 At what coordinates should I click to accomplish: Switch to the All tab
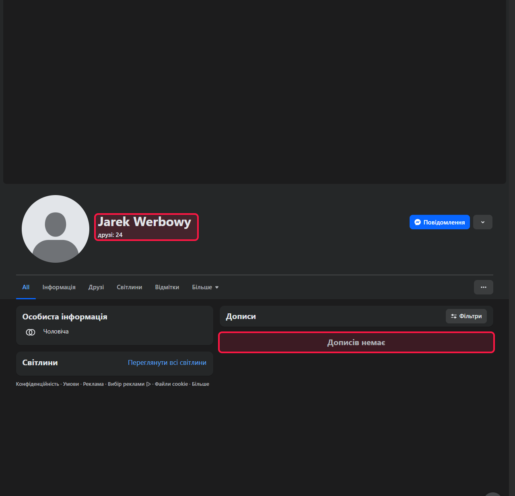click(x=26, y=287)
